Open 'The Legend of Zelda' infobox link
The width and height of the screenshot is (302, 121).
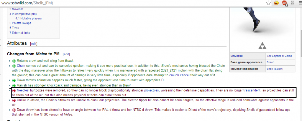pos(279,56)
